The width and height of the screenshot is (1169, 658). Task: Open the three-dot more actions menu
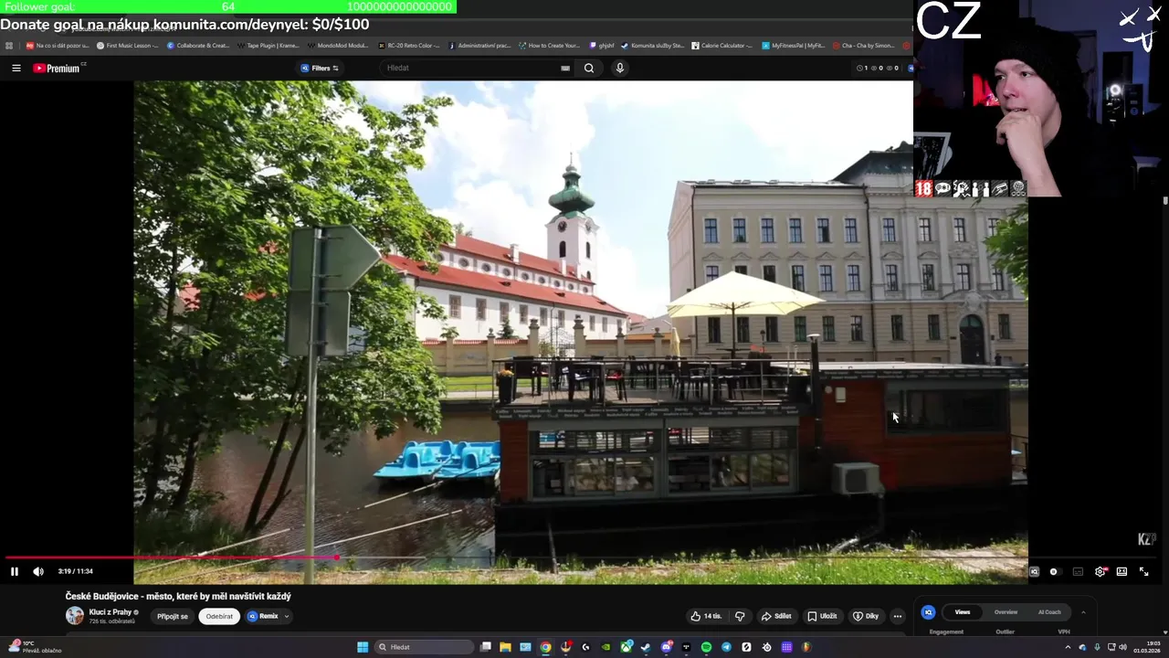point(898,616)
